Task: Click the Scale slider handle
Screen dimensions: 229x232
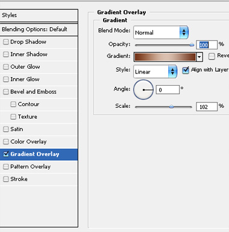Action: pos(171,107)
